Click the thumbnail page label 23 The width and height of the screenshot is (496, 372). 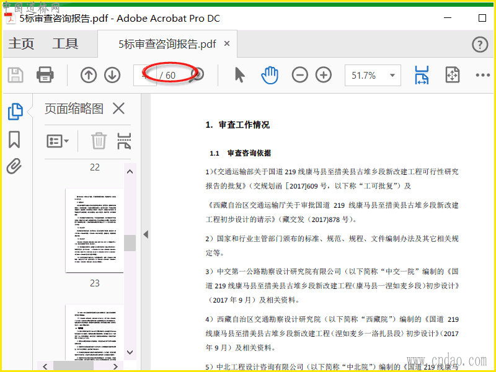[x=95, y=283]
